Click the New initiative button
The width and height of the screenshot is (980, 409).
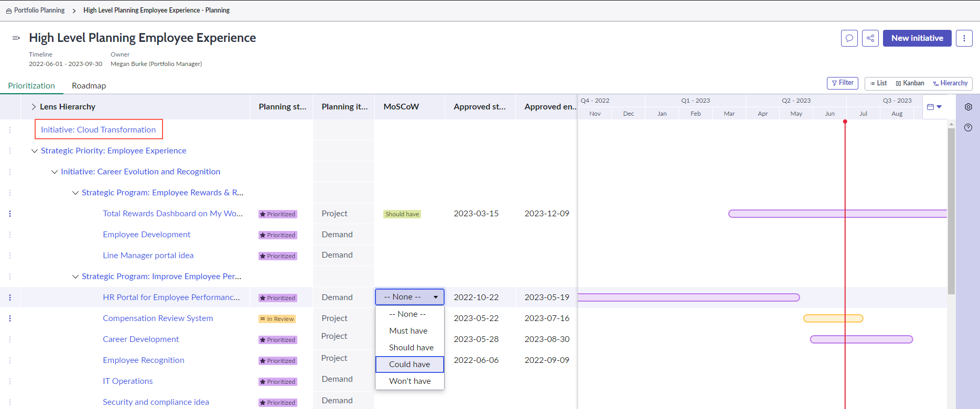(x=917, y=38)
